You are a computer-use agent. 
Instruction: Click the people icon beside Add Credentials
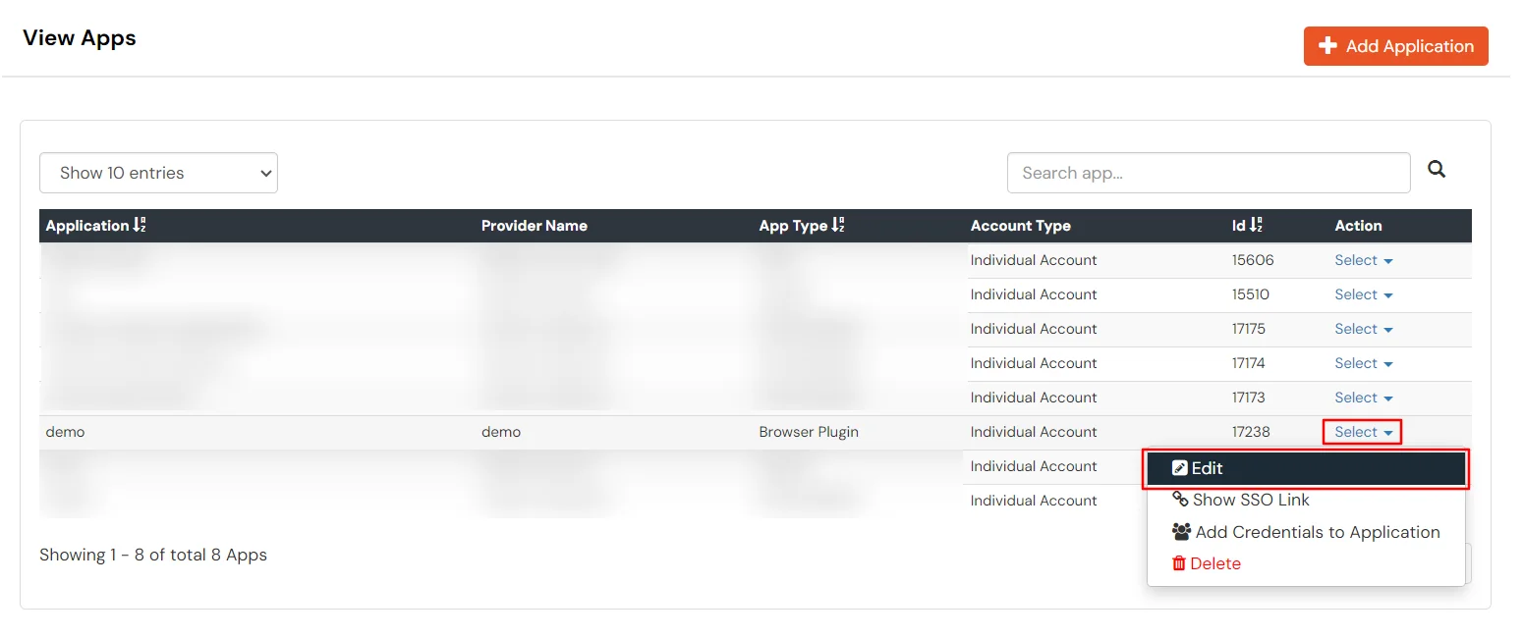click(1179, 531)
